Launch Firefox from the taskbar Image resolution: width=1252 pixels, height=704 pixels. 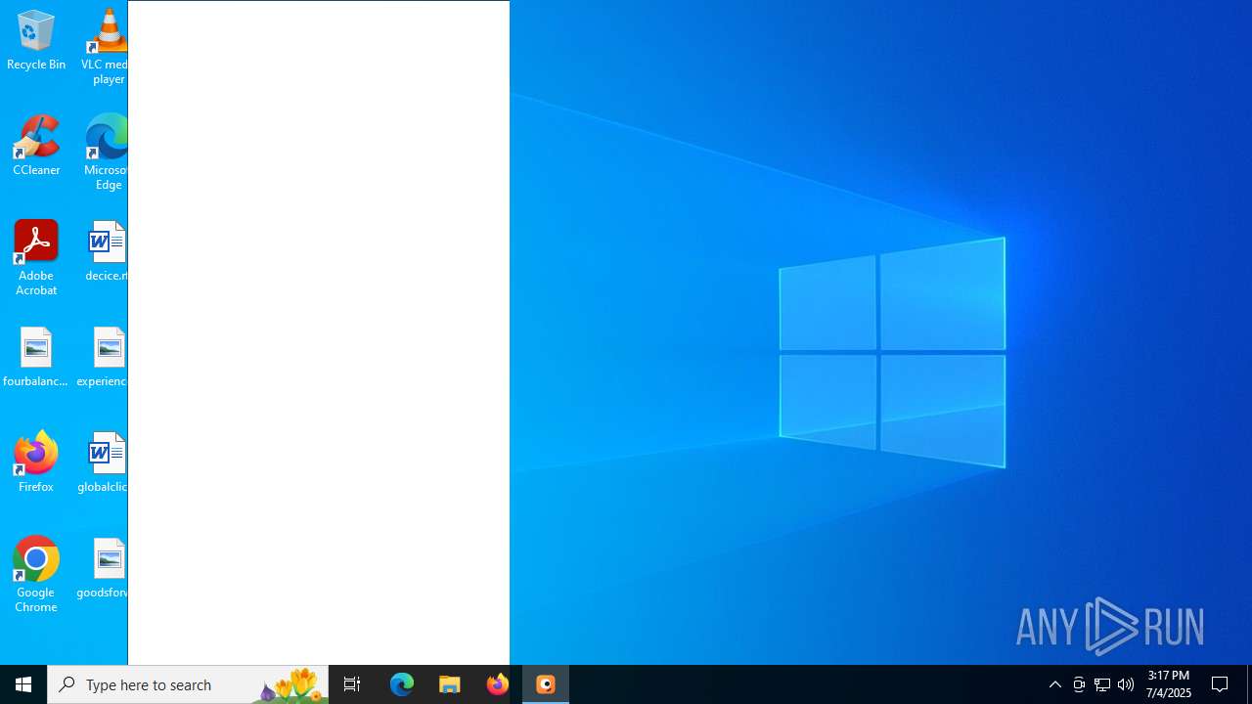click(498, 684)
